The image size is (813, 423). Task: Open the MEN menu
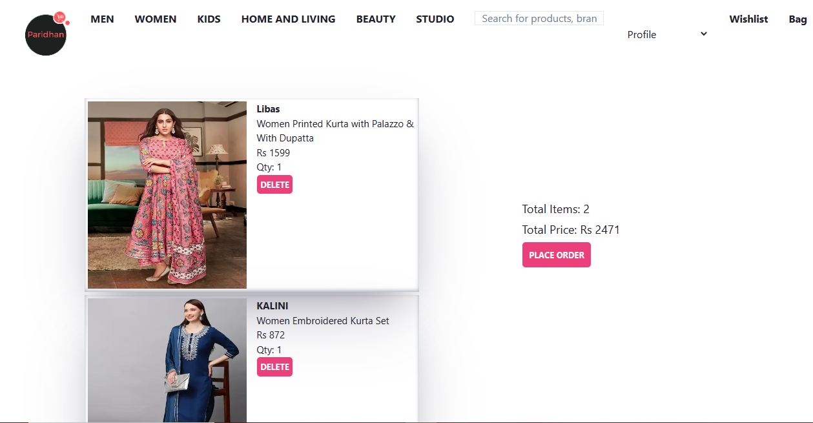click(x=102, y=19)
